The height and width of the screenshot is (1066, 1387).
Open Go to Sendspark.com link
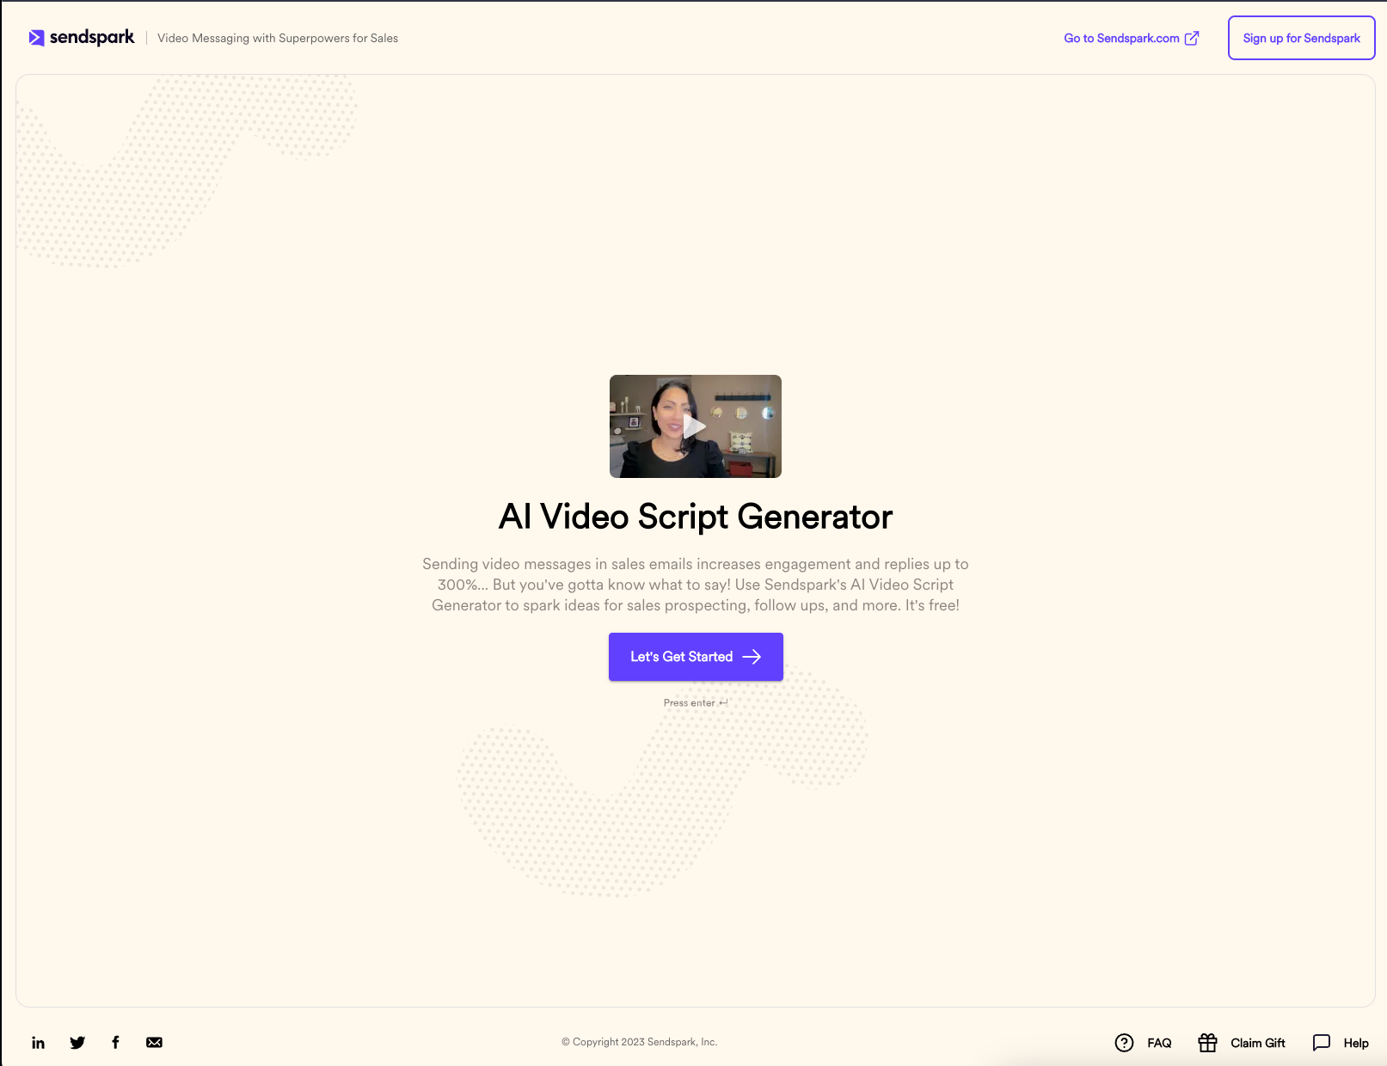(1131, 38)
